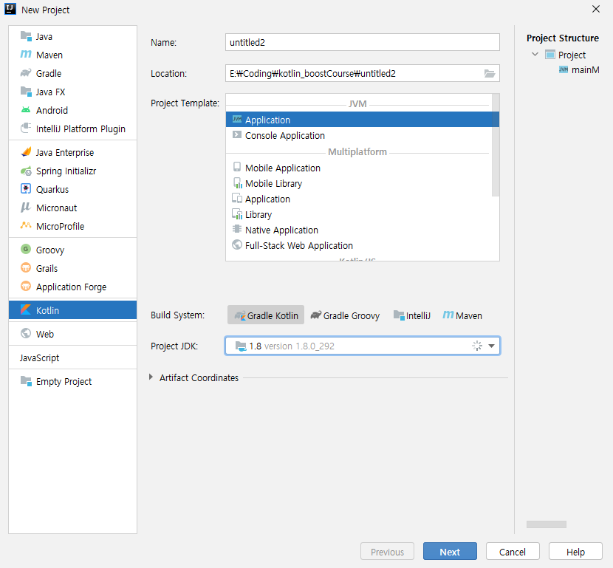The image size is (613, 568).
Task: Select the Maven icon in sidebar
Action: 26,55
